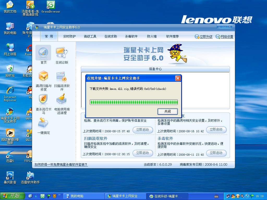The width and height of the screenshot is (267, 200).
Task: Click 立即启动 for vulnerability scan section
Action: pyautogui.click(x=216, y=130)
